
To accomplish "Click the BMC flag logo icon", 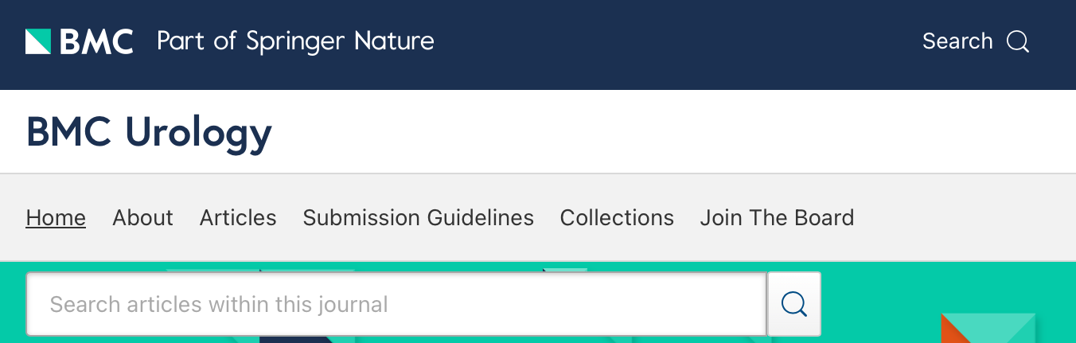I will [x=38, y=41].
